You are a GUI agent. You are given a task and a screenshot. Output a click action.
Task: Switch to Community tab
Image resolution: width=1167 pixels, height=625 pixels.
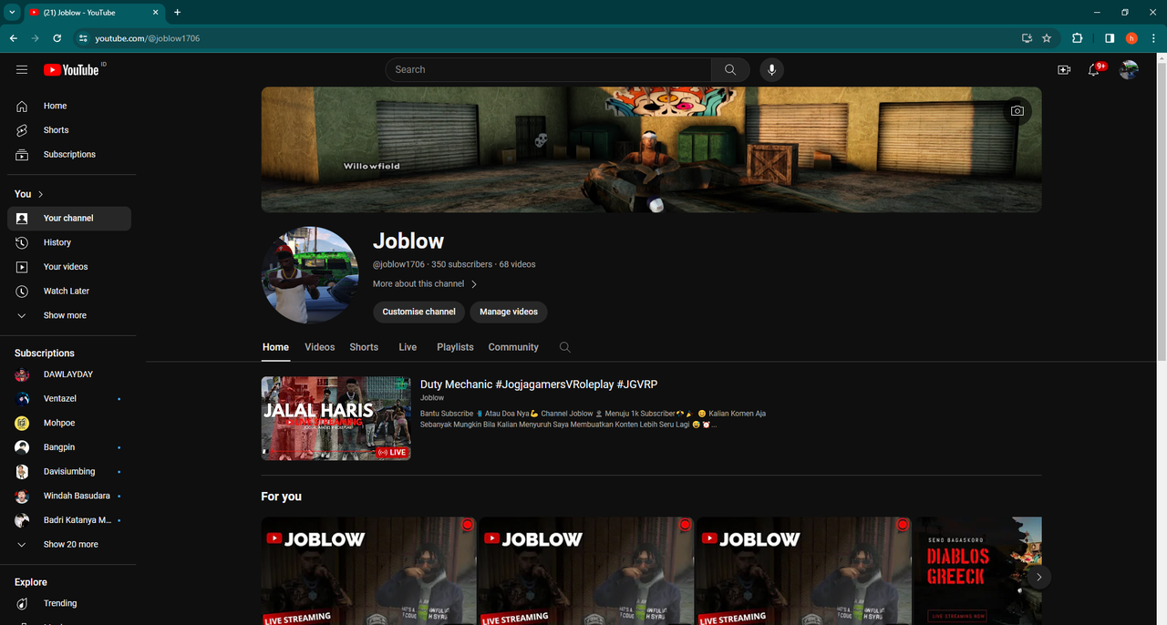[513, 347]
